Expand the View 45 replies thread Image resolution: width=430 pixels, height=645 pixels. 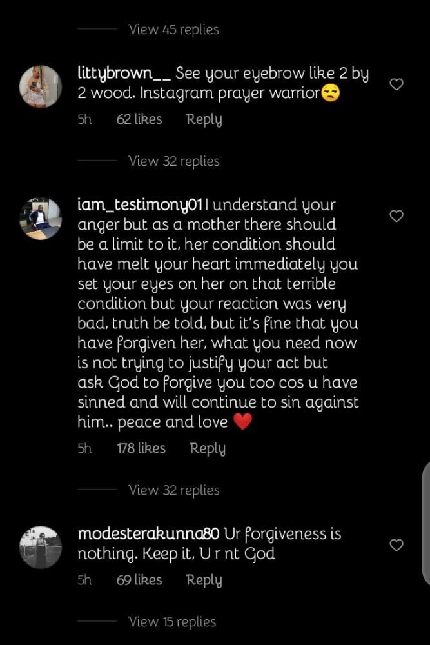(173, 29)
